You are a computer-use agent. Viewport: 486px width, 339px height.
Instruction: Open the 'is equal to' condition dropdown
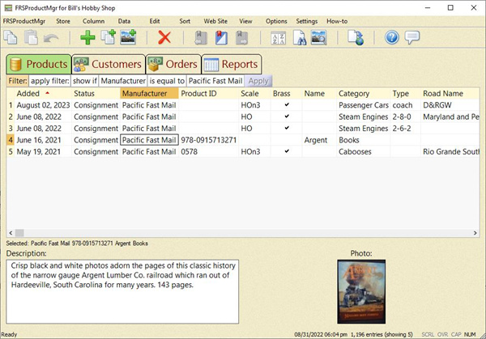165,81
